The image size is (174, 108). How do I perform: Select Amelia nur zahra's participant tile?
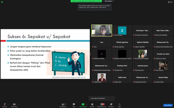(x=163, y=54)
